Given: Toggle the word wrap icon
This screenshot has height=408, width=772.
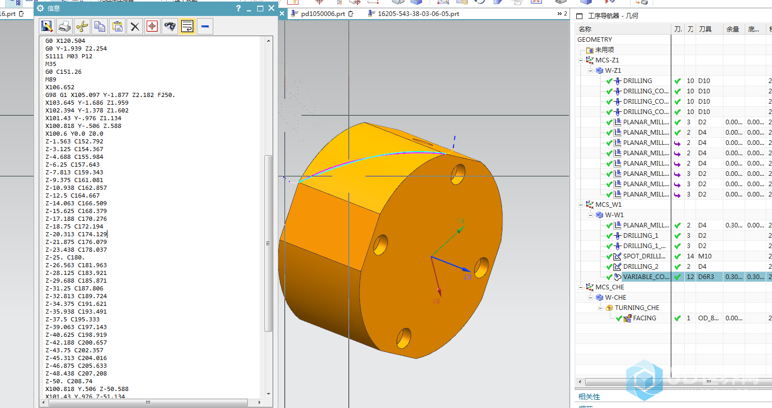Looking at the screenshot, I should point(187,26).
